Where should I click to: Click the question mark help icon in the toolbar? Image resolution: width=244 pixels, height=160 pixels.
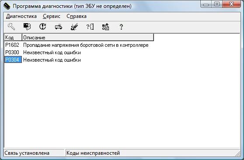[121, 27]
